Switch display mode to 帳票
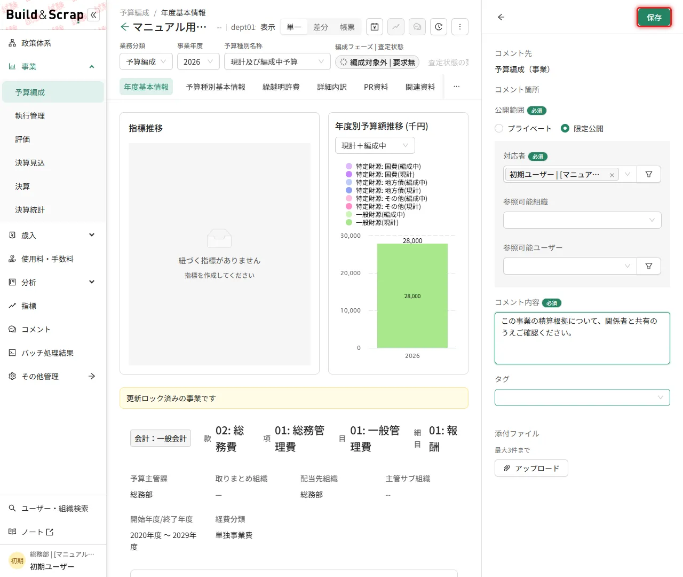 coord(347,27)
